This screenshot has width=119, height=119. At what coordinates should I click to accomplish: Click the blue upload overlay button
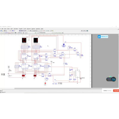click(103, 37)
